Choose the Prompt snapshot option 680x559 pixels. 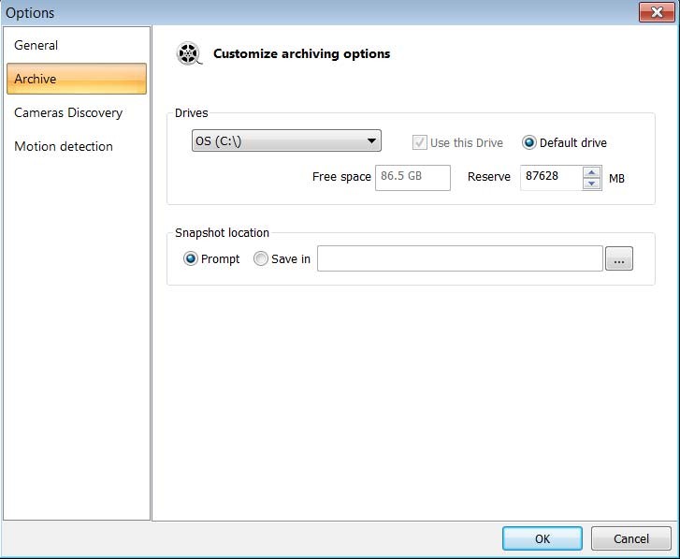tap(191, 259)
